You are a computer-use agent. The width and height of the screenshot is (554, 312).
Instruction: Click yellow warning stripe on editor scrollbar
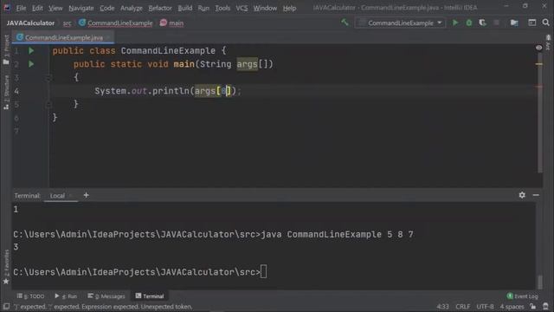tap(538, 64)
